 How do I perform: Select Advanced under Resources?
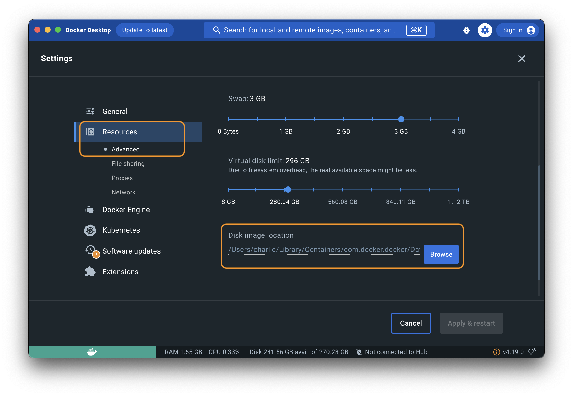125,149
